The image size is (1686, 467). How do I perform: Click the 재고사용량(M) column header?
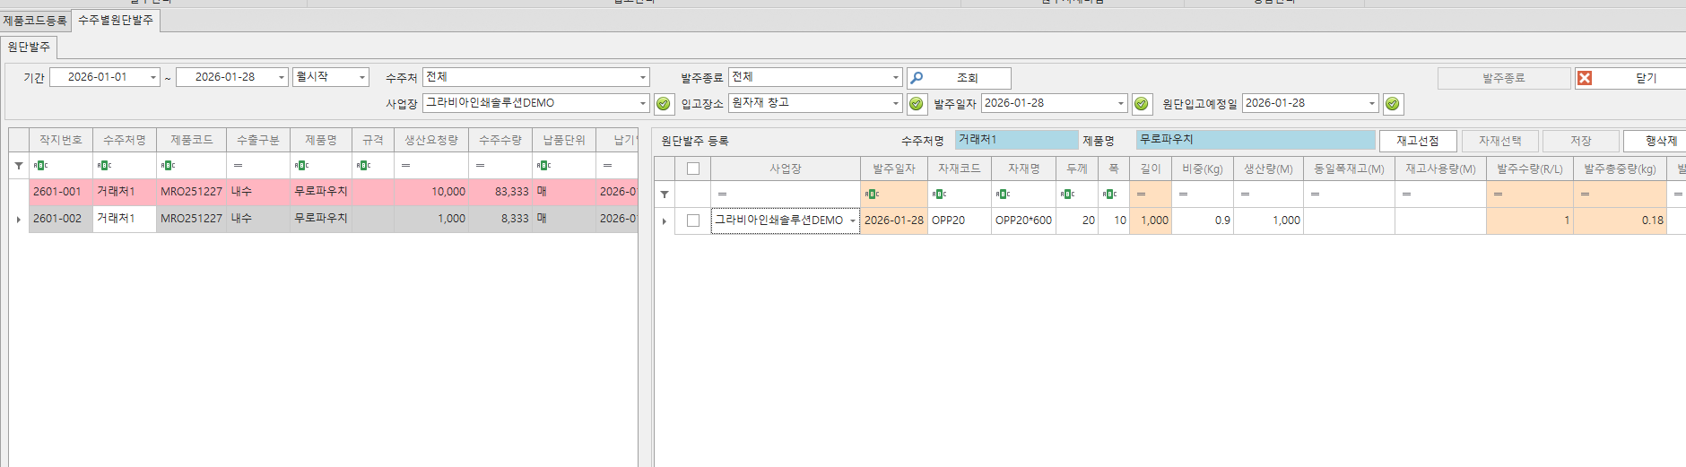point(1440,169)
